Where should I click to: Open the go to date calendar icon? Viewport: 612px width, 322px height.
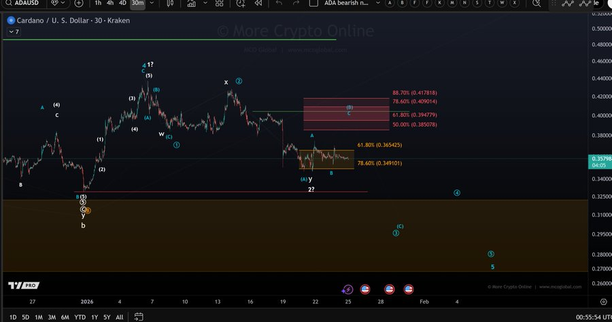(x=138, y=317)
